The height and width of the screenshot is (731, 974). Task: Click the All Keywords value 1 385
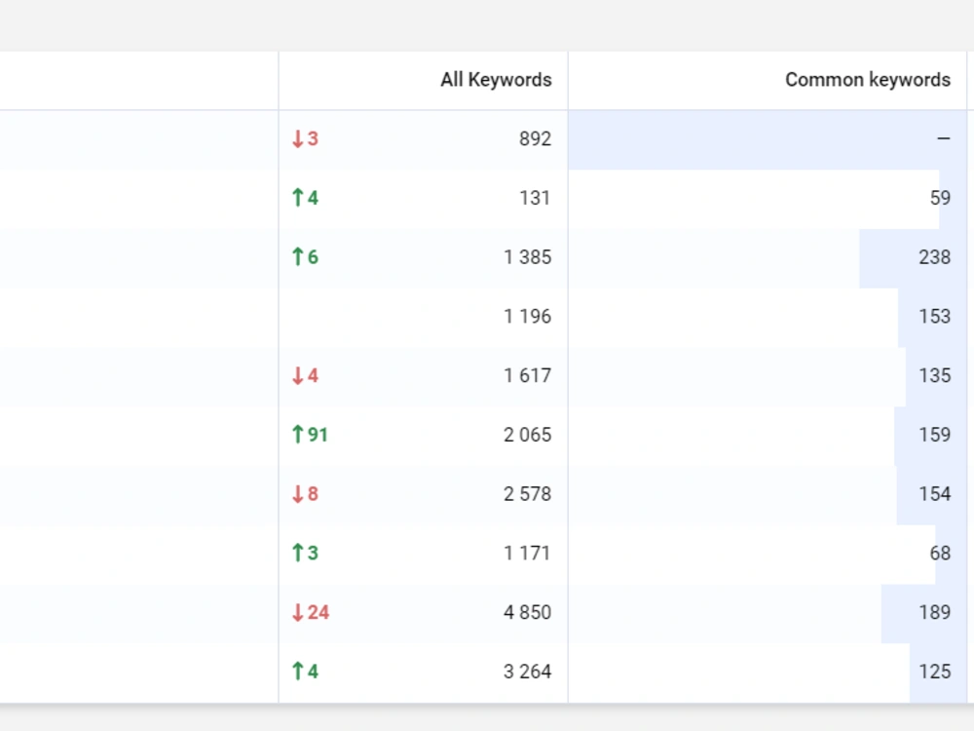(x=527, y=256)
